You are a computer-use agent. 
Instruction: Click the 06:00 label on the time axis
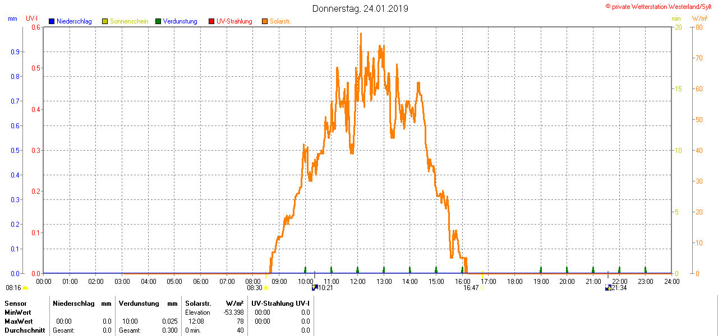tap(200, 281)
